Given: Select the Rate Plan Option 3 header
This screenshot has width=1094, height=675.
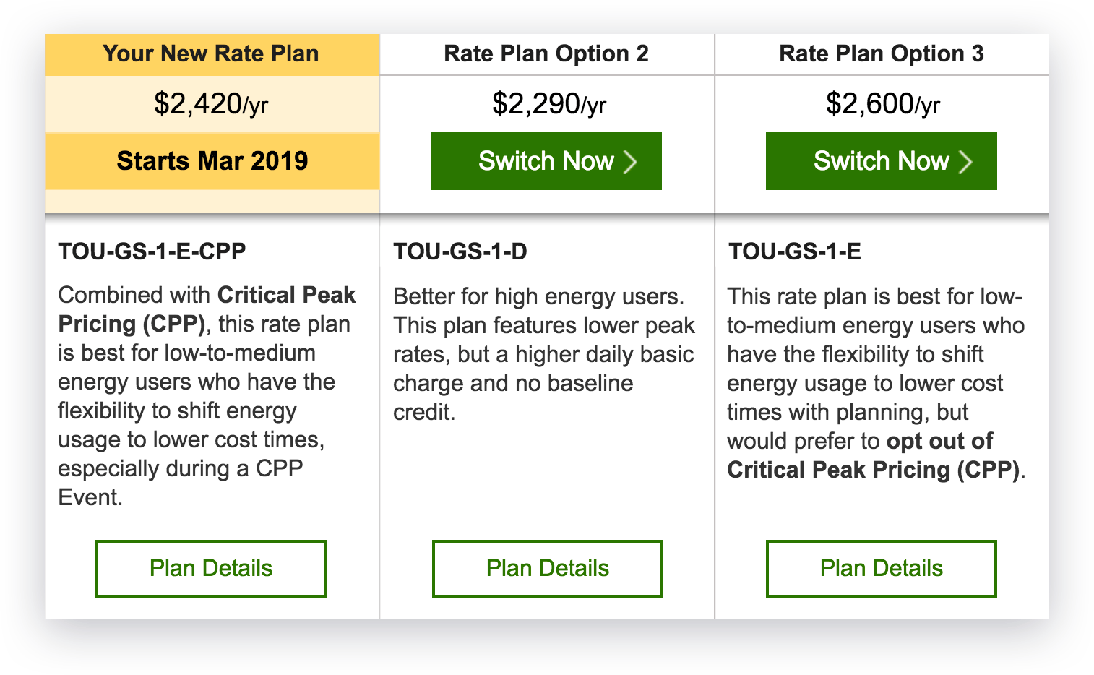Looking at the screenshot, I should click(x=881, y=53).
